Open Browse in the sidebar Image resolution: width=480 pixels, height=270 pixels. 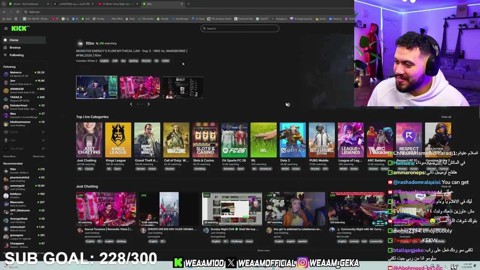tap(23, 48)
